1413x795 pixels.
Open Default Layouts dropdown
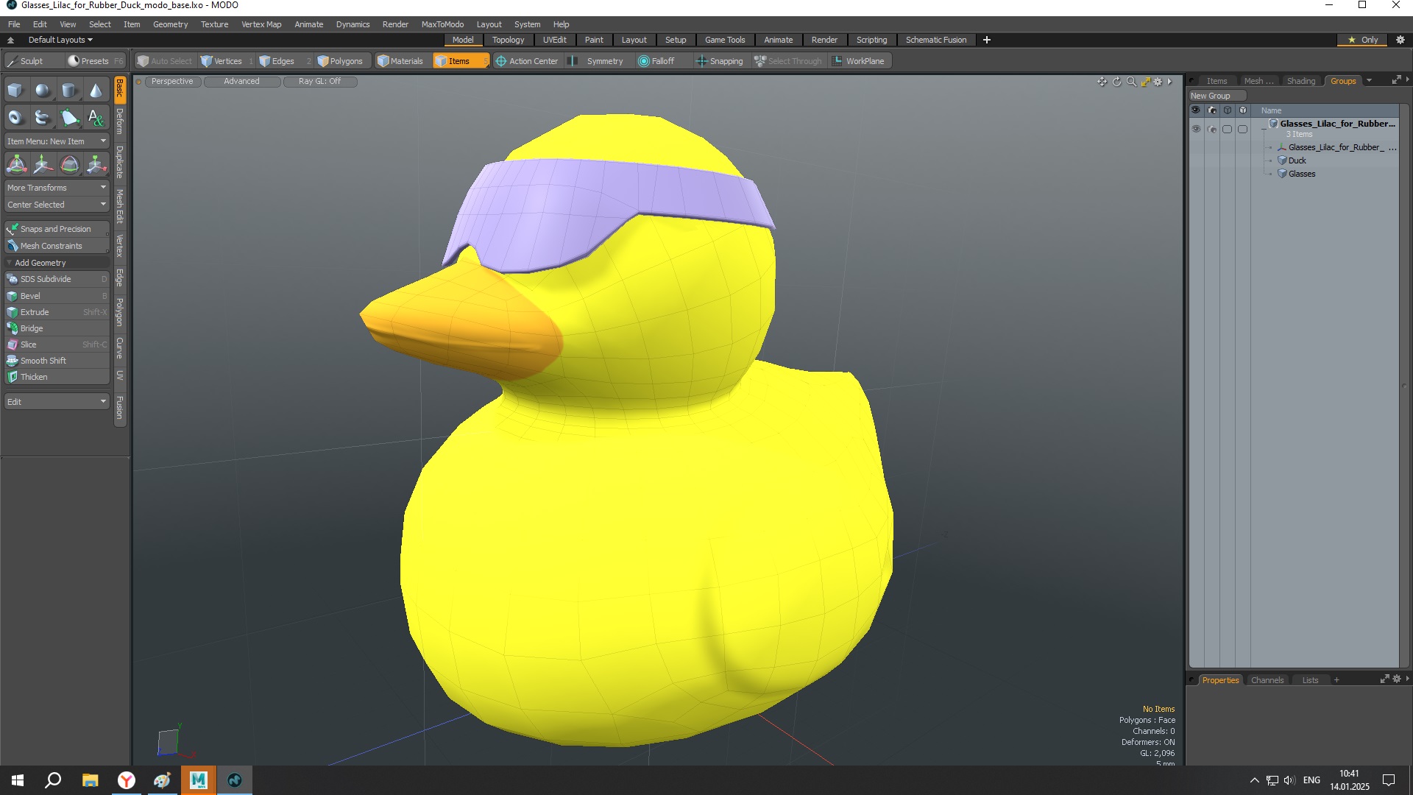60,40
